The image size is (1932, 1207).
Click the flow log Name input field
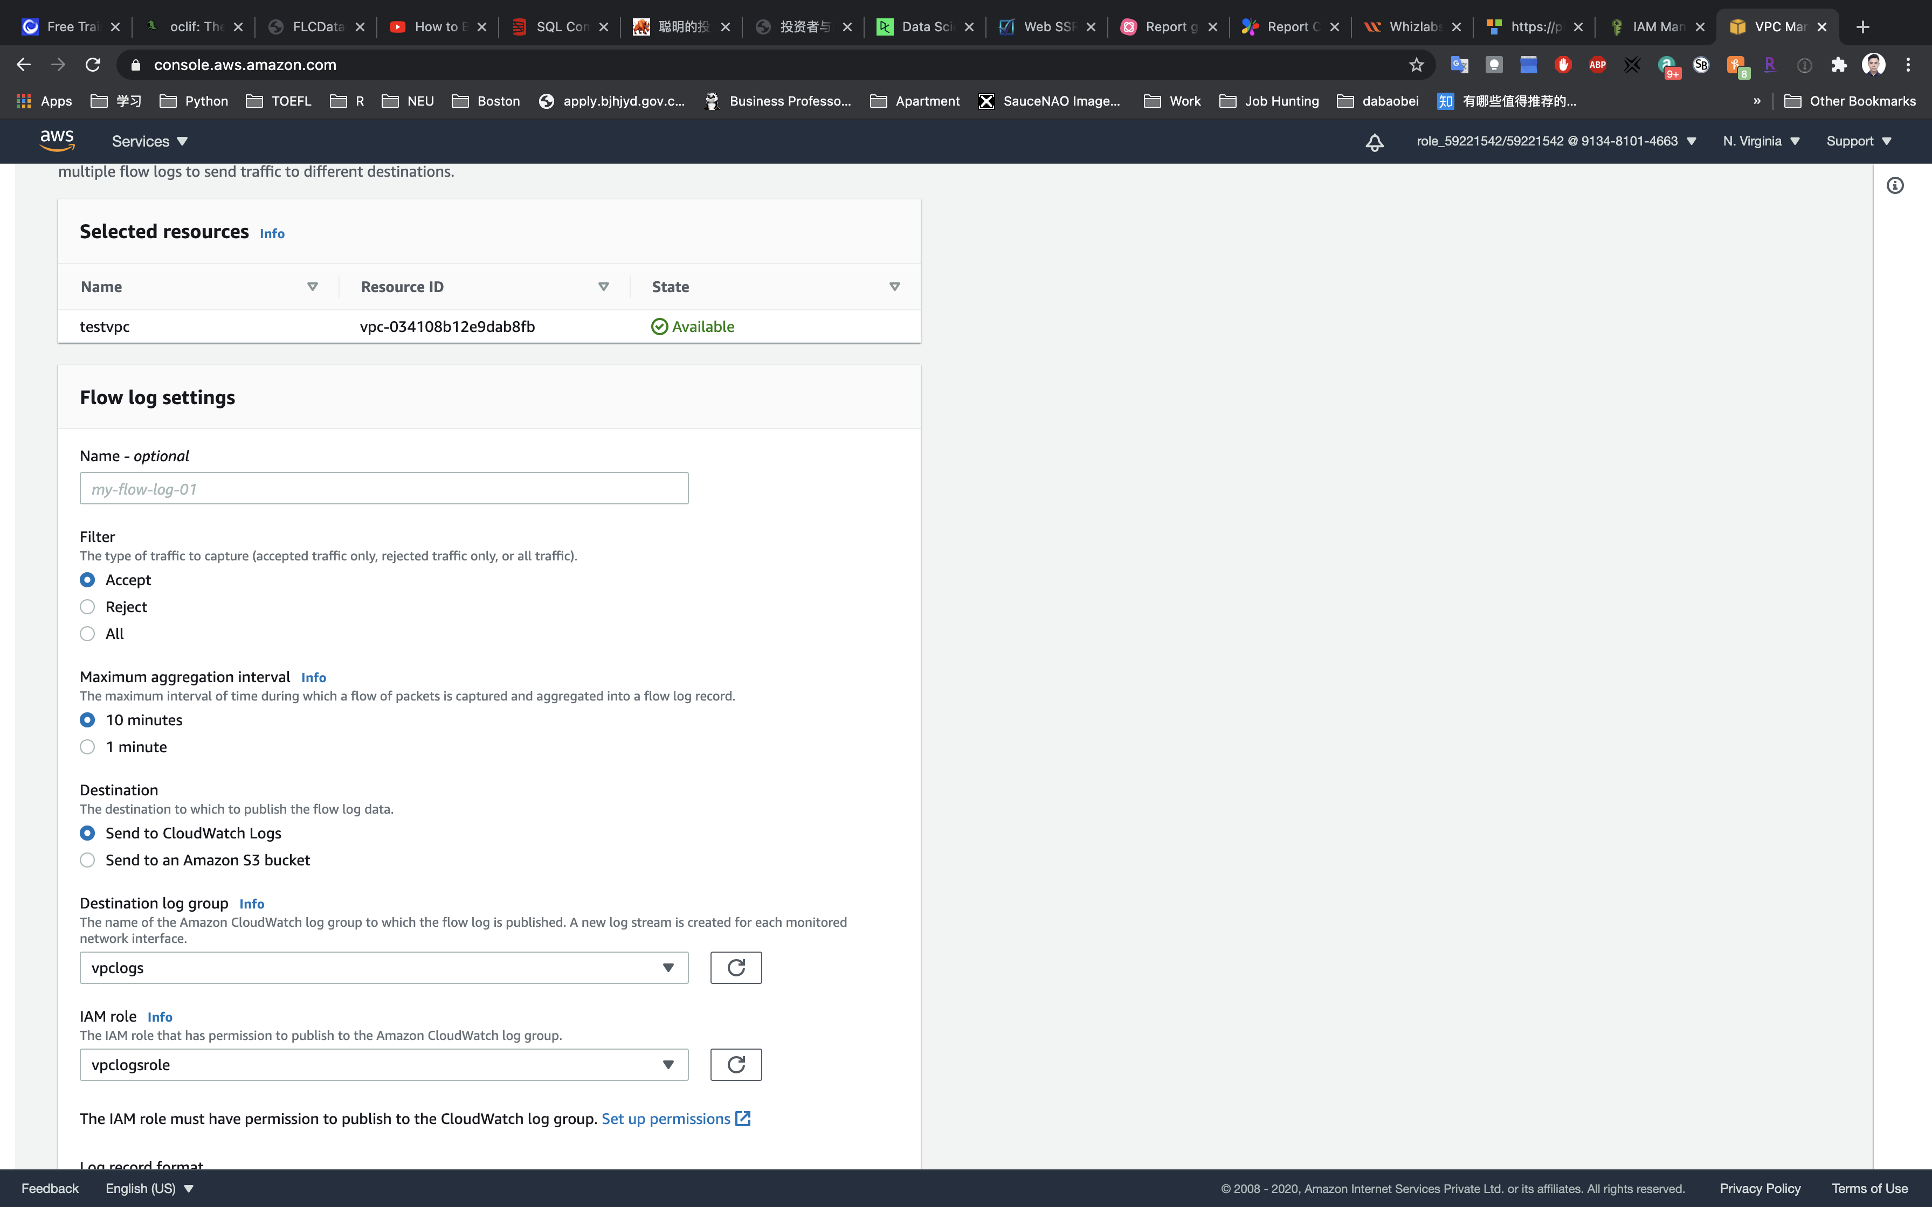coord(383,489)
